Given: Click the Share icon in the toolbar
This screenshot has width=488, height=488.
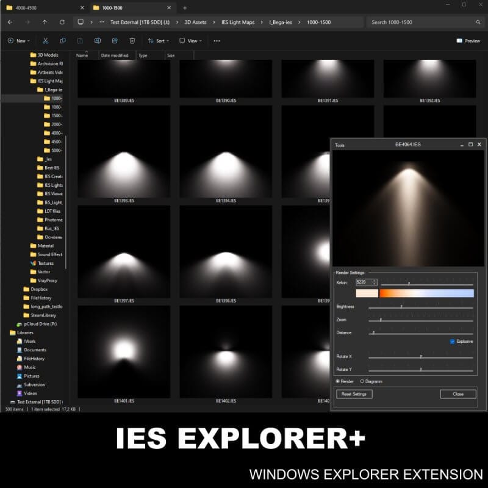Looking at the screenshot, I should [x=115, y=41].
